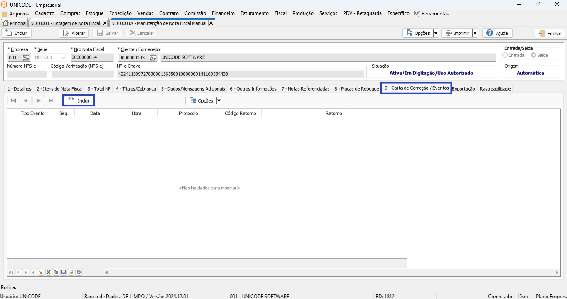This screenshot has width=567, height=299.
Task: Close the NOT0001 - Listagem de Nota Fiscal tab
Action: pos(104,23)
